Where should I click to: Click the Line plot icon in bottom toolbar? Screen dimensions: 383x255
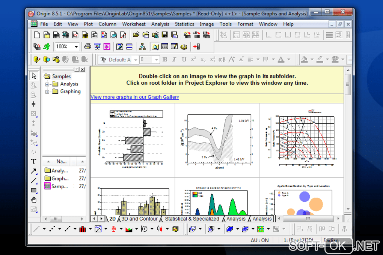pyautogui.click(x=37, y=229)
